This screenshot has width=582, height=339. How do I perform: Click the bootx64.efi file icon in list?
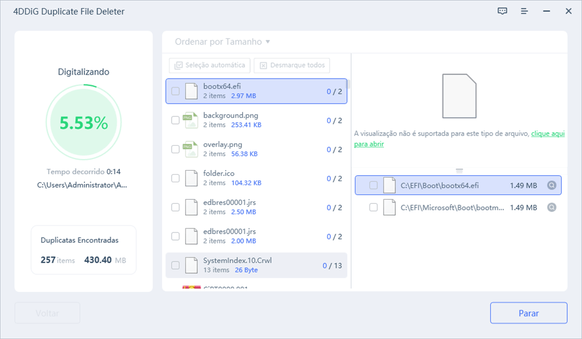191,91
